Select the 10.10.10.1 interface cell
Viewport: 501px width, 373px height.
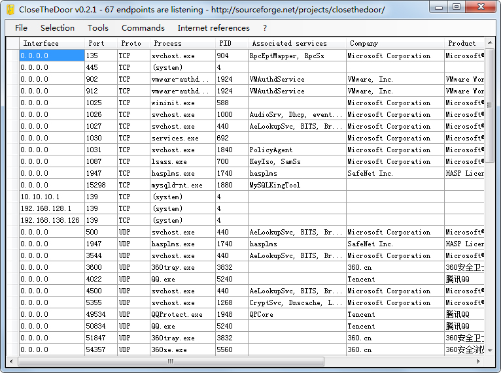tap(52, 197)
